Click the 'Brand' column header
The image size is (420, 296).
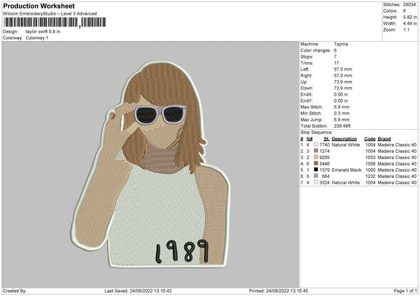(x=384, y=139)
